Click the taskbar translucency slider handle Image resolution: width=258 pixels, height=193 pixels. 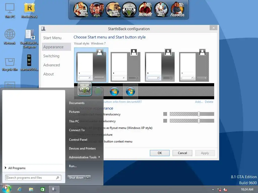coord(199,121)
